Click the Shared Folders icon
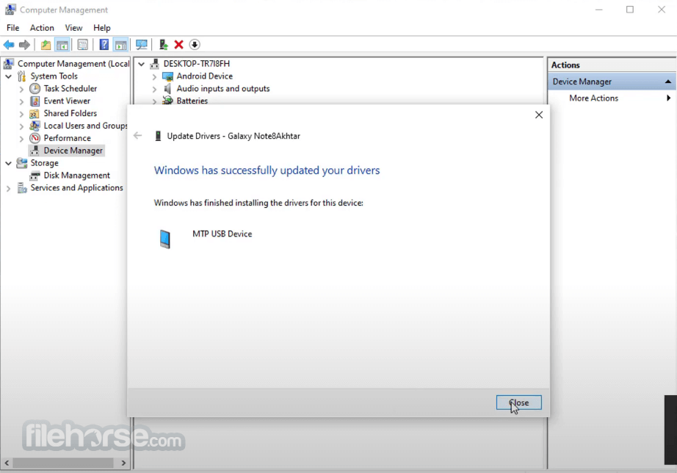Screen dimensions: 677x473 (x=35, y=114)
